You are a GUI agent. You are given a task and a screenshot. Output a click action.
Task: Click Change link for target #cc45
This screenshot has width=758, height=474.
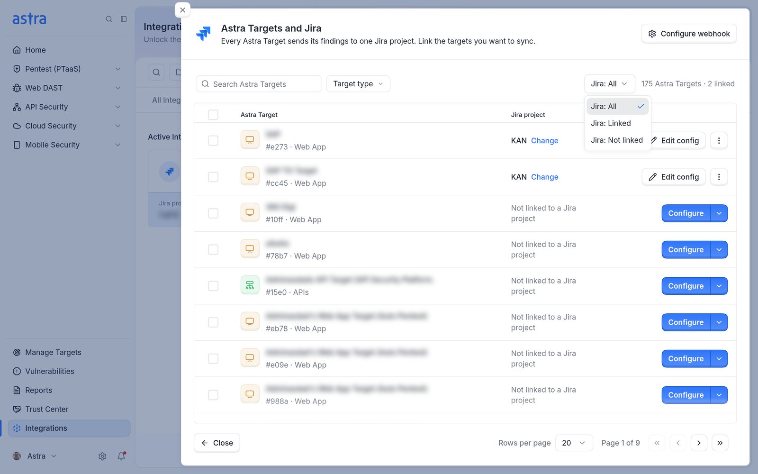pyautogui.click(x=544, y=177)
